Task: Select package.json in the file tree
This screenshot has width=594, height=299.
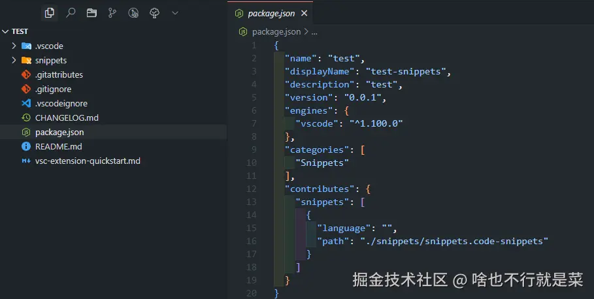Action: click(59, 132)
